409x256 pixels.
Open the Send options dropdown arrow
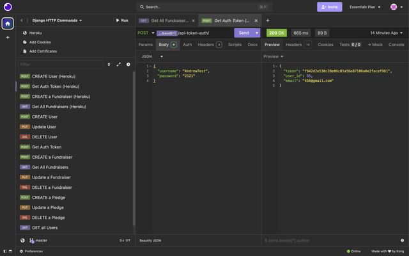pos(257,33)
